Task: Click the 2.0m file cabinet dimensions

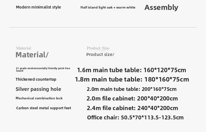Action: (132, 99)
